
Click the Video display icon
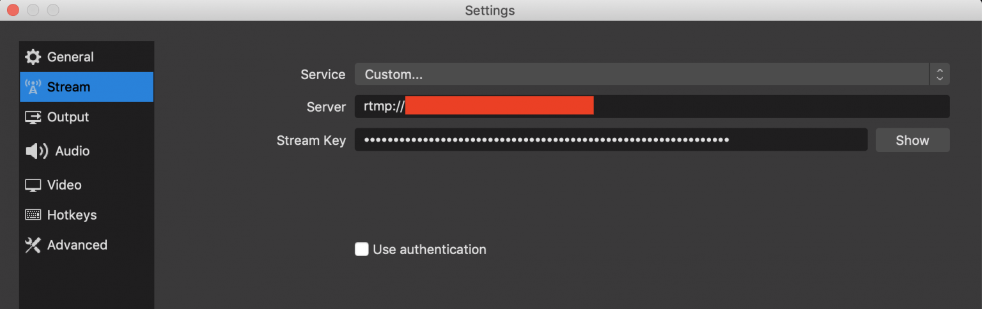pos(33,185)
